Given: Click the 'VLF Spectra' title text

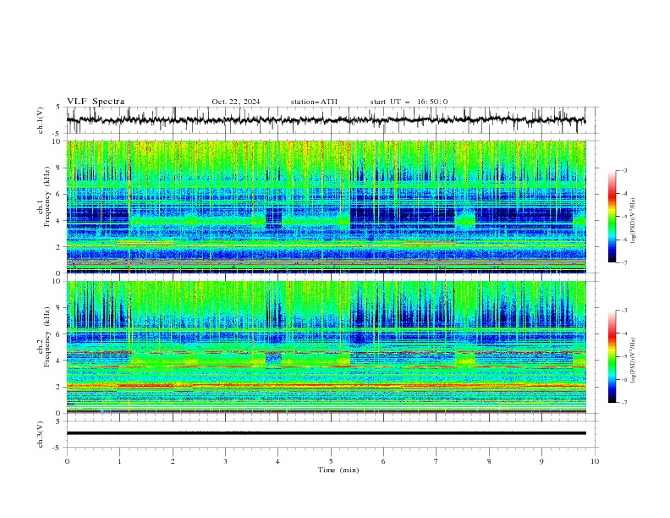Looking at the screenshot, I should click(x=96, y=102).
